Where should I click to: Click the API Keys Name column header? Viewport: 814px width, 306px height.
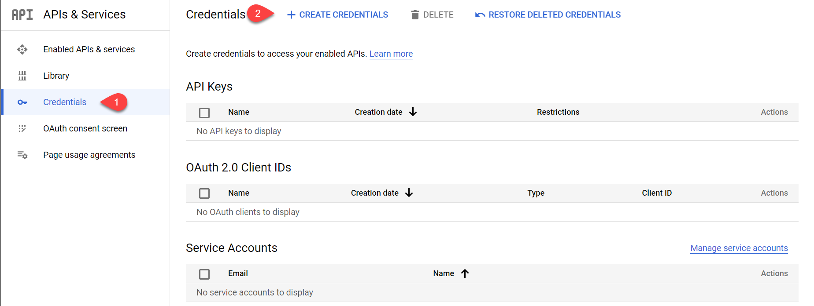pos(239,112)
